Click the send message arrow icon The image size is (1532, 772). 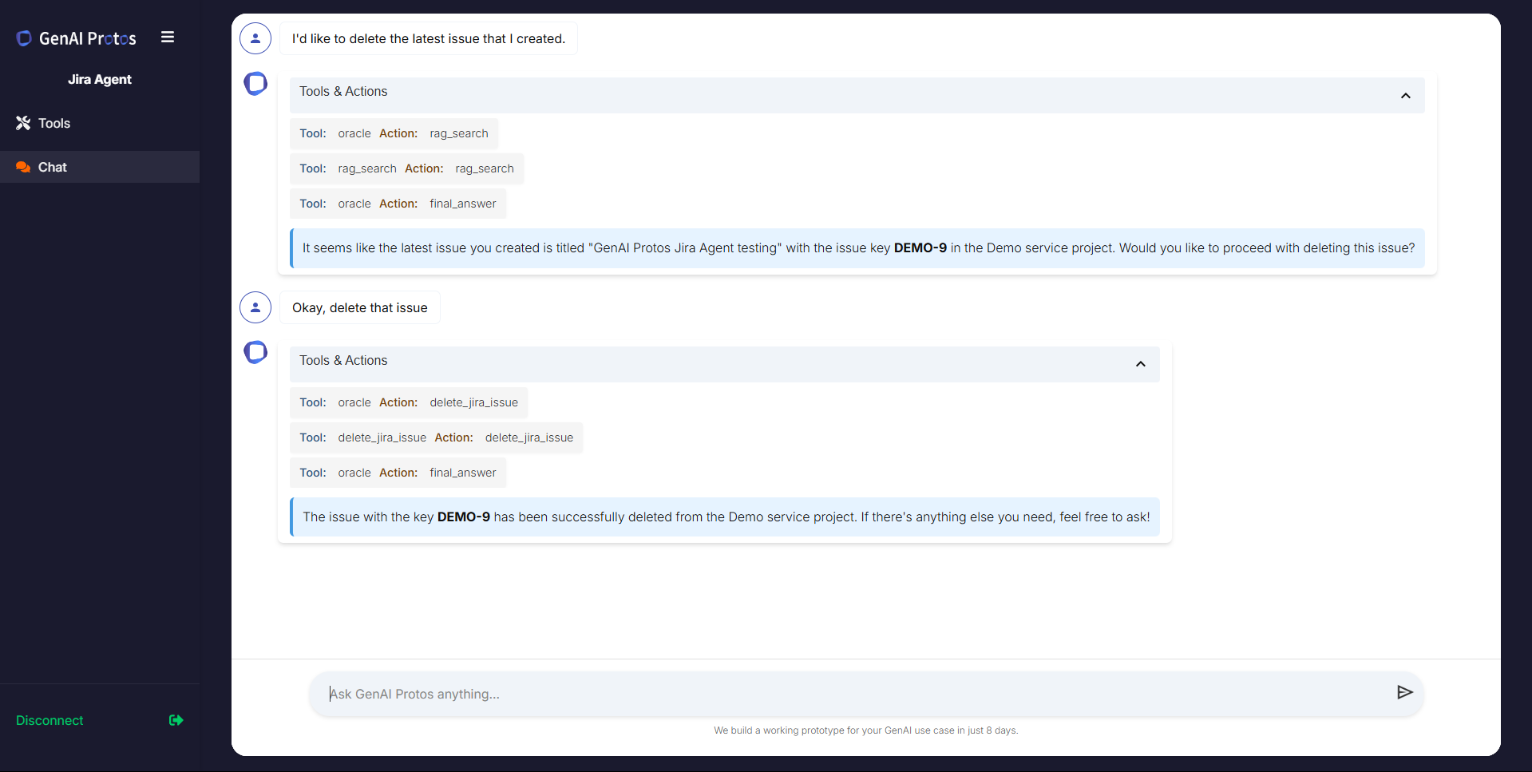point(1405,692)
